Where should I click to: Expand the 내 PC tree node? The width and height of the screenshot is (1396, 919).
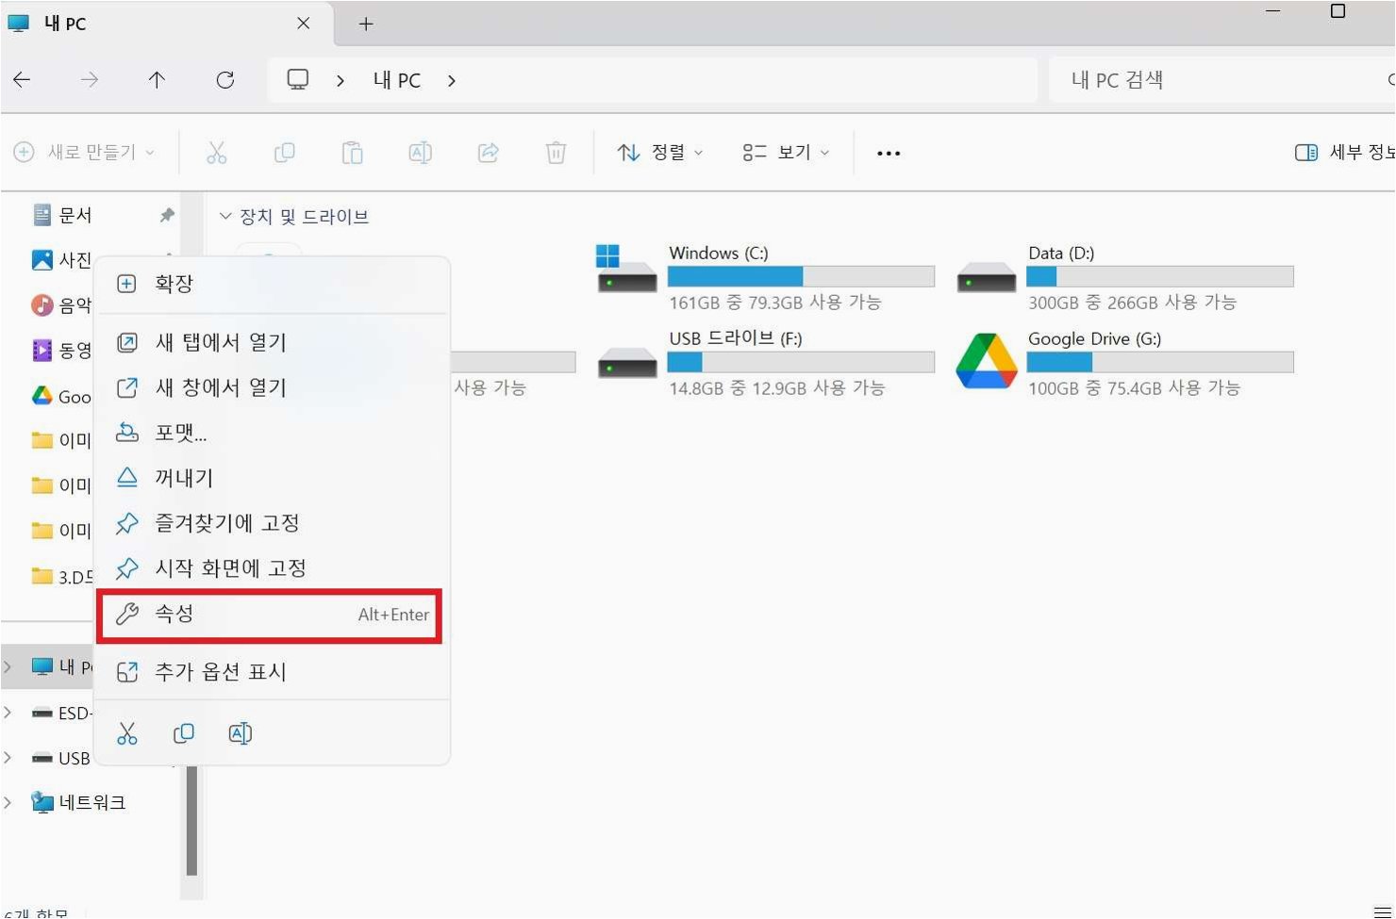coord(8,667)
